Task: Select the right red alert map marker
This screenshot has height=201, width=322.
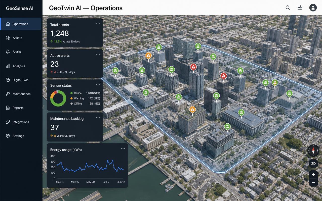Action: point(224,76)
